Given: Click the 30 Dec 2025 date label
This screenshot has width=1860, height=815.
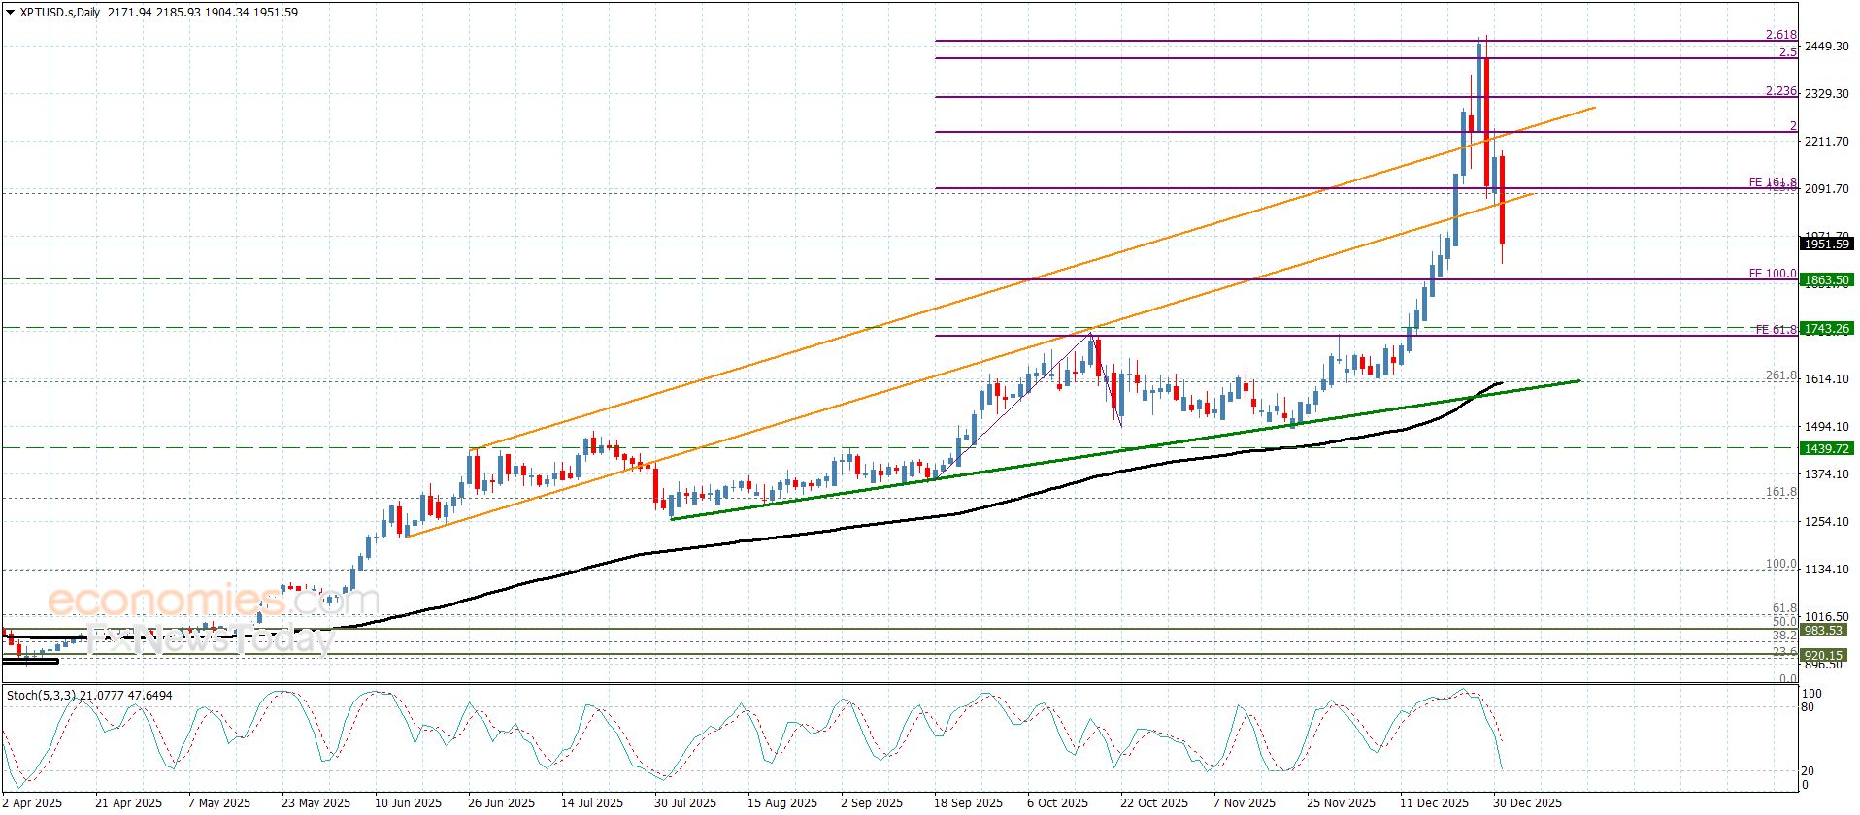Looking at the screenshot, I should point(1527,802).
